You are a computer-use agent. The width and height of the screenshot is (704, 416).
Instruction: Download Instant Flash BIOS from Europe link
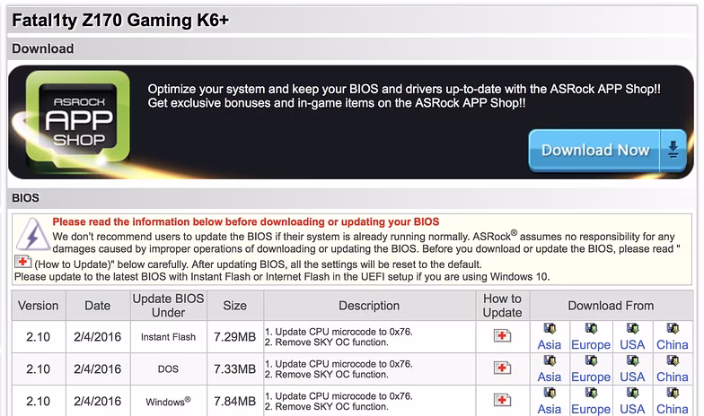tap(591, 344)
